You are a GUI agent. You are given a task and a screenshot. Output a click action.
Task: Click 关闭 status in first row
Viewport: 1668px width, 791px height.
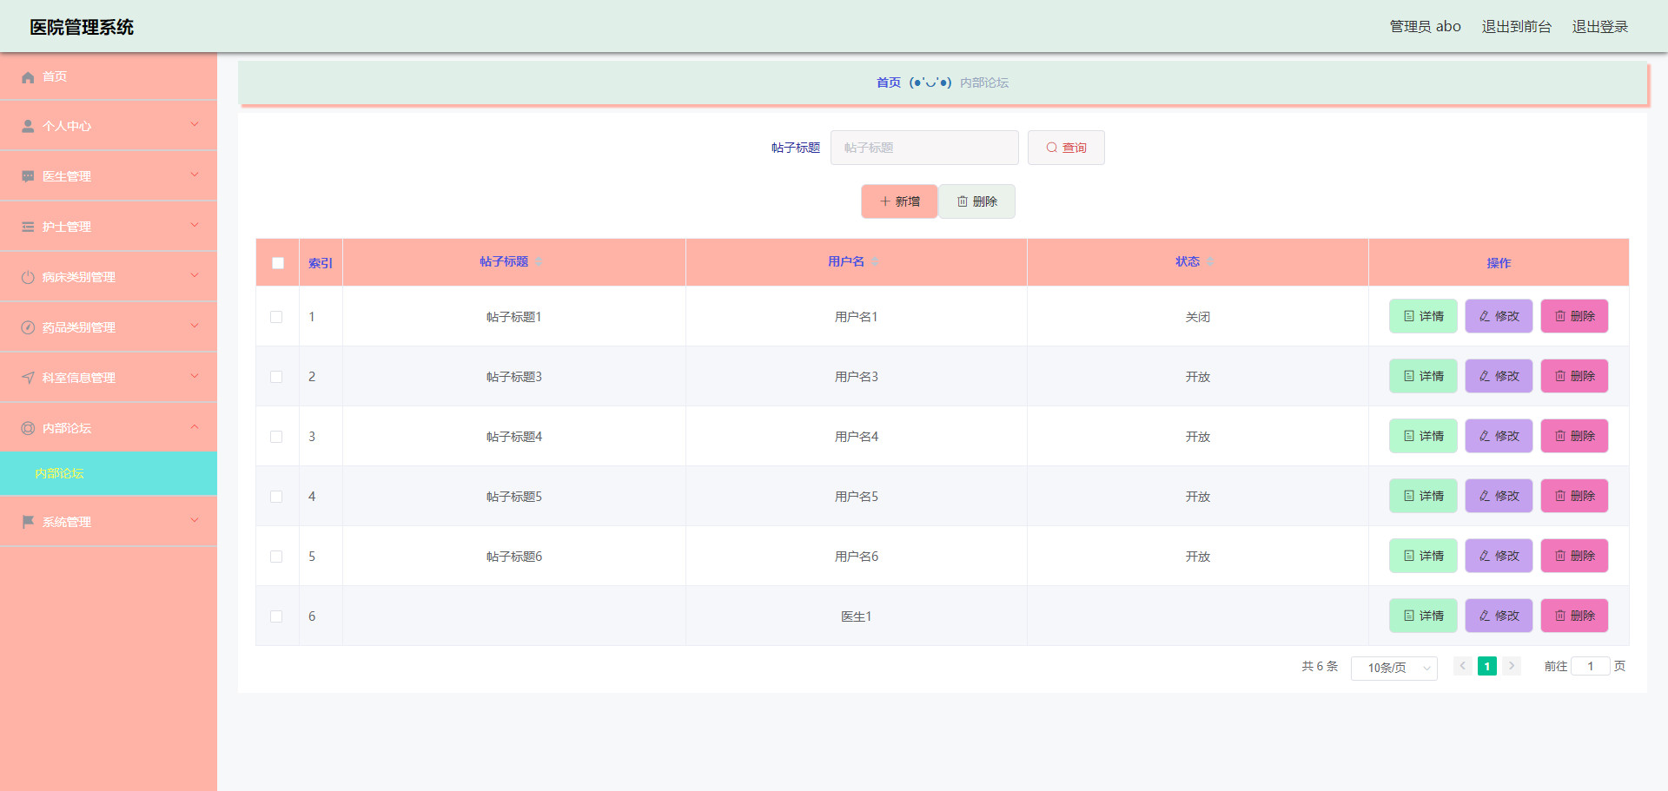click(x=1197, y=317)
